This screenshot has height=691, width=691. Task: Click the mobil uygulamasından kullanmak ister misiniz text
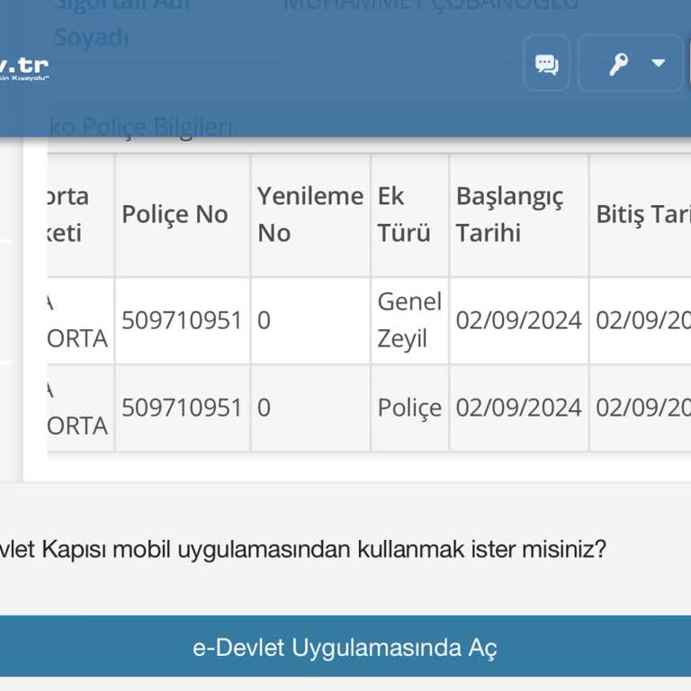pyautogui.click(x=360, y=551)
